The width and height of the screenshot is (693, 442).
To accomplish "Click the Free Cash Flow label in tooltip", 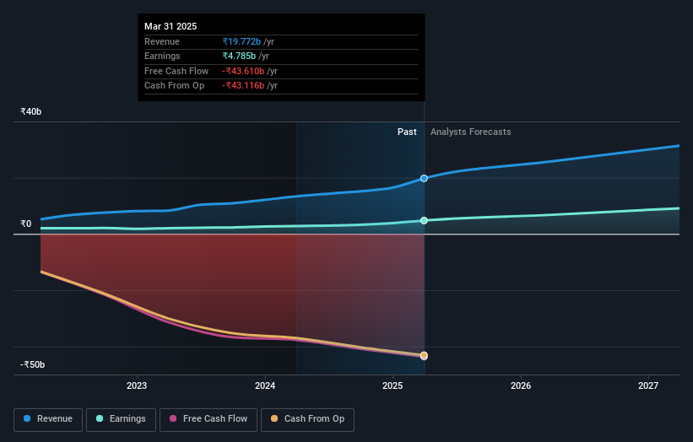I will point(176,71).
